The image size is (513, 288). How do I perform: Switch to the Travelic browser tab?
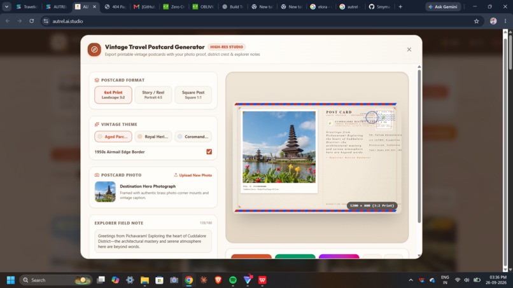coord(27,6)
